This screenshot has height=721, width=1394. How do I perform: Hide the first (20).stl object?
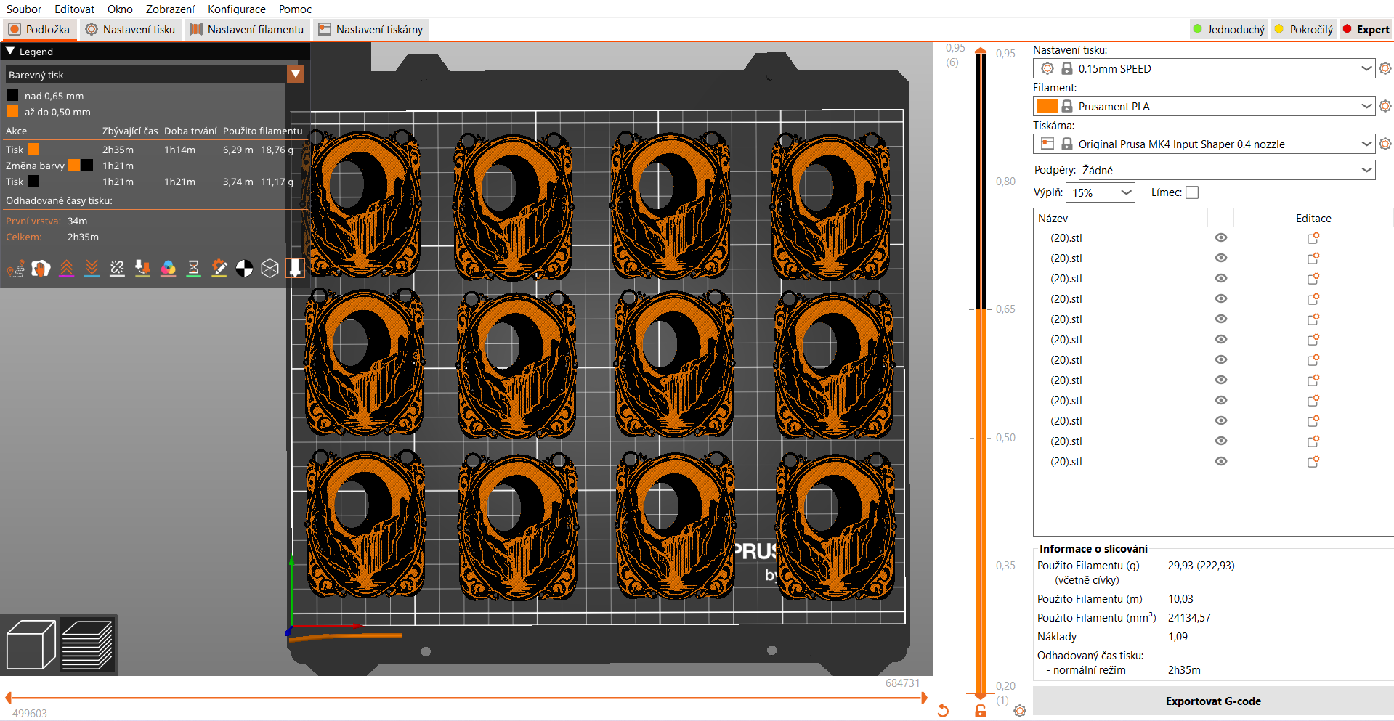1221,238
